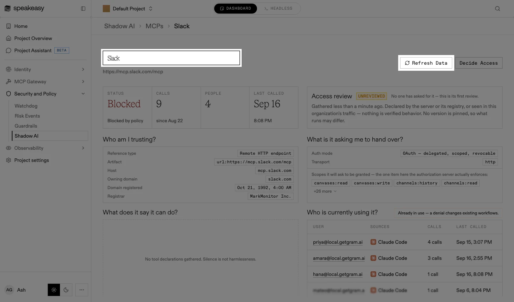Viewport: 514px width, 302px height.
Task: Click Claude Code icon in hana's row
Action: coord(373,274)
